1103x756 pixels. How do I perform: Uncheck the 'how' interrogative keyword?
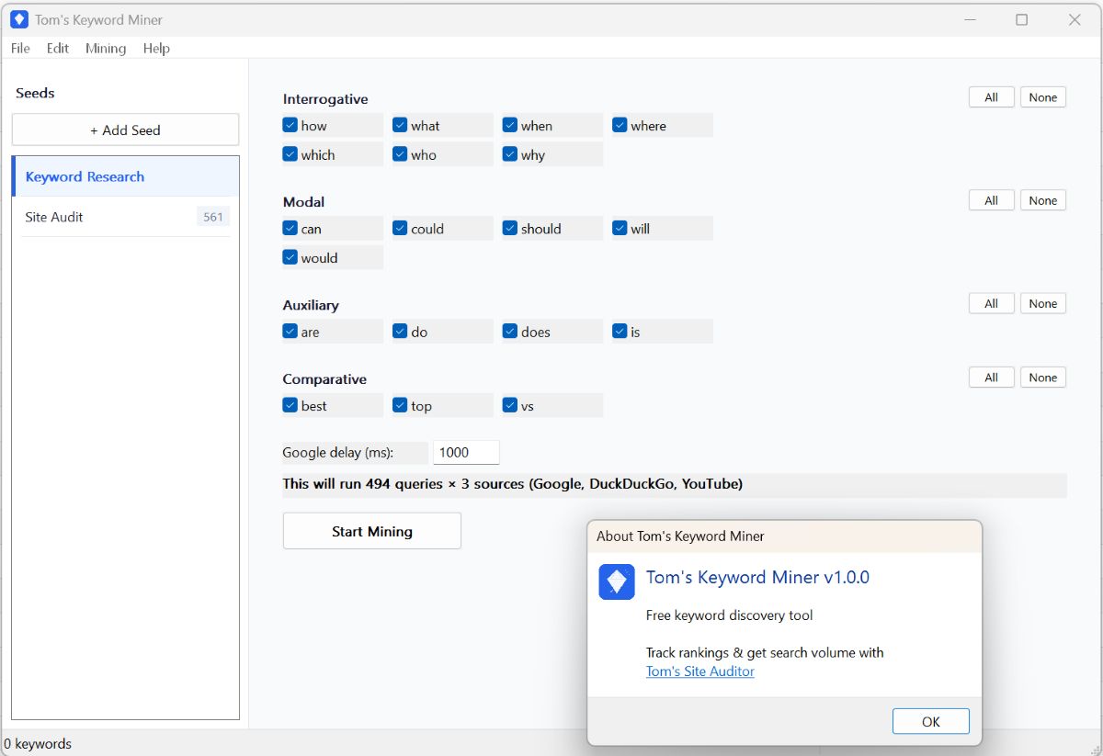tap(290, 125)
